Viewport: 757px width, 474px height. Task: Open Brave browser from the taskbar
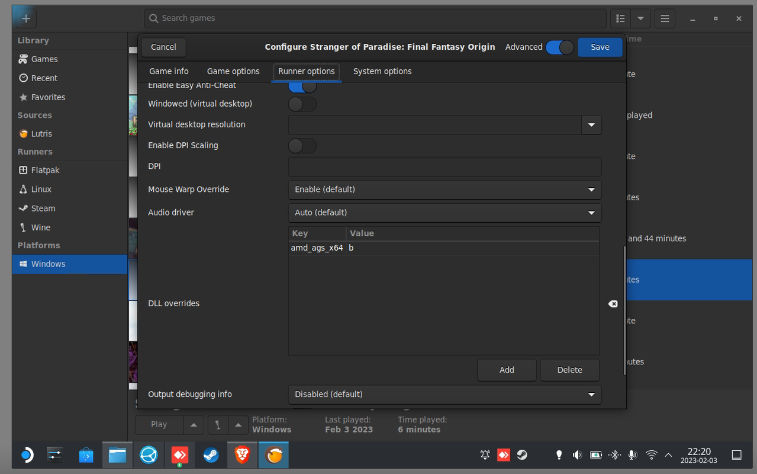pos(242,455)
